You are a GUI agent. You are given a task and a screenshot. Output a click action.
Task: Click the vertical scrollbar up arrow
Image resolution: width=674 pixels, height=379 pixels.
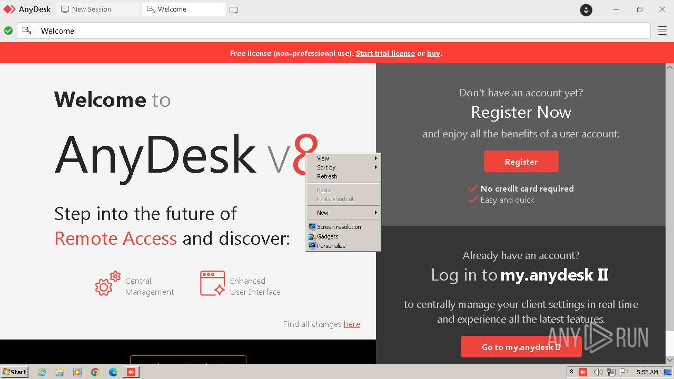click(x=670, y=67)
